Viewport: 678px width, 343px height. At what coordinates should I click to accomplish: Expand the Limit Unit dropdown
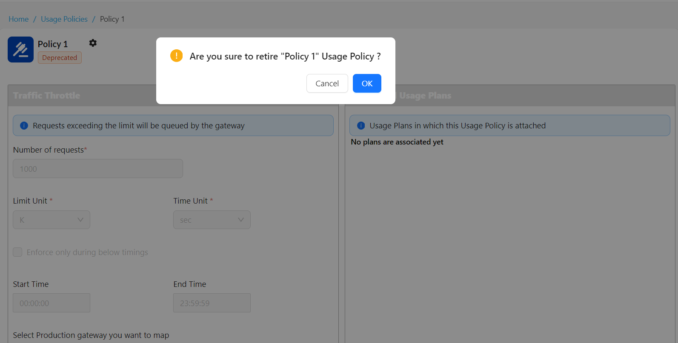click(51, 220)
